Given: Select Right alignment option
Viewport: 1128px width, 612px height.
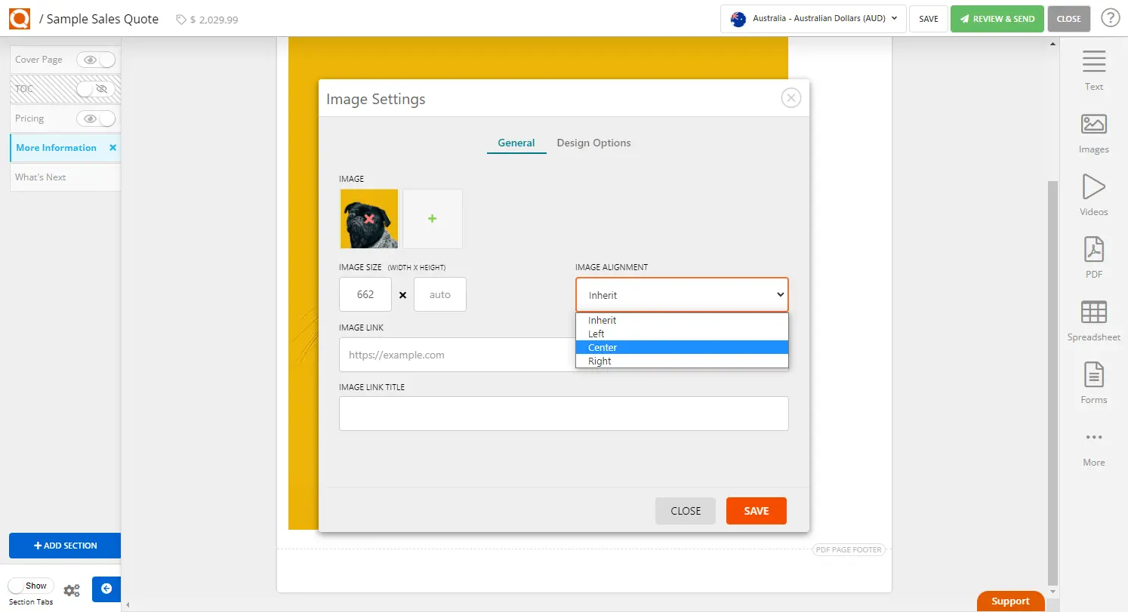Looking at the screenshot, I should [x=599, y=361].
